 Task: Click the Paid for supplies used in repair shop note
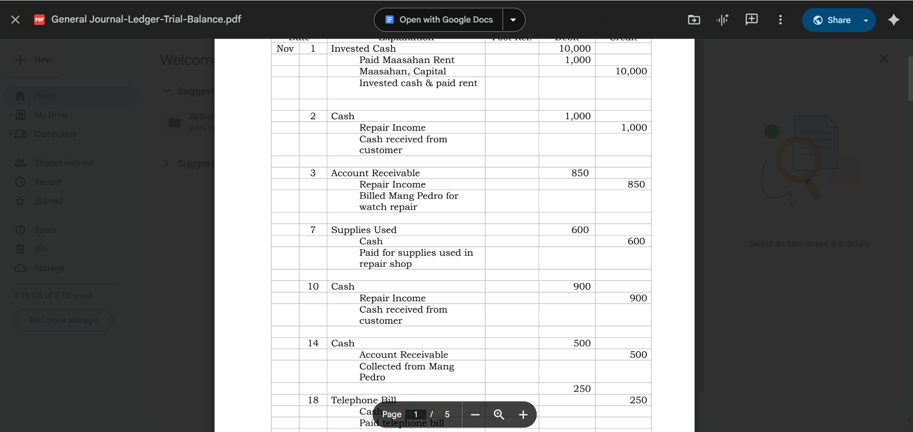416,258
